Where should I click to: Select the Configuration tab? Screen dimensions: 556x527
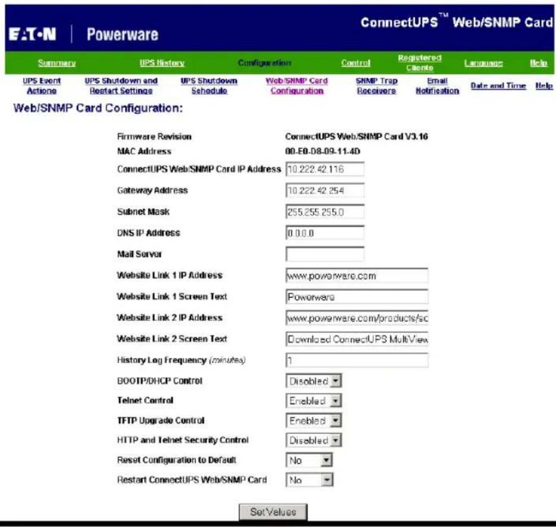click(264, 63)
